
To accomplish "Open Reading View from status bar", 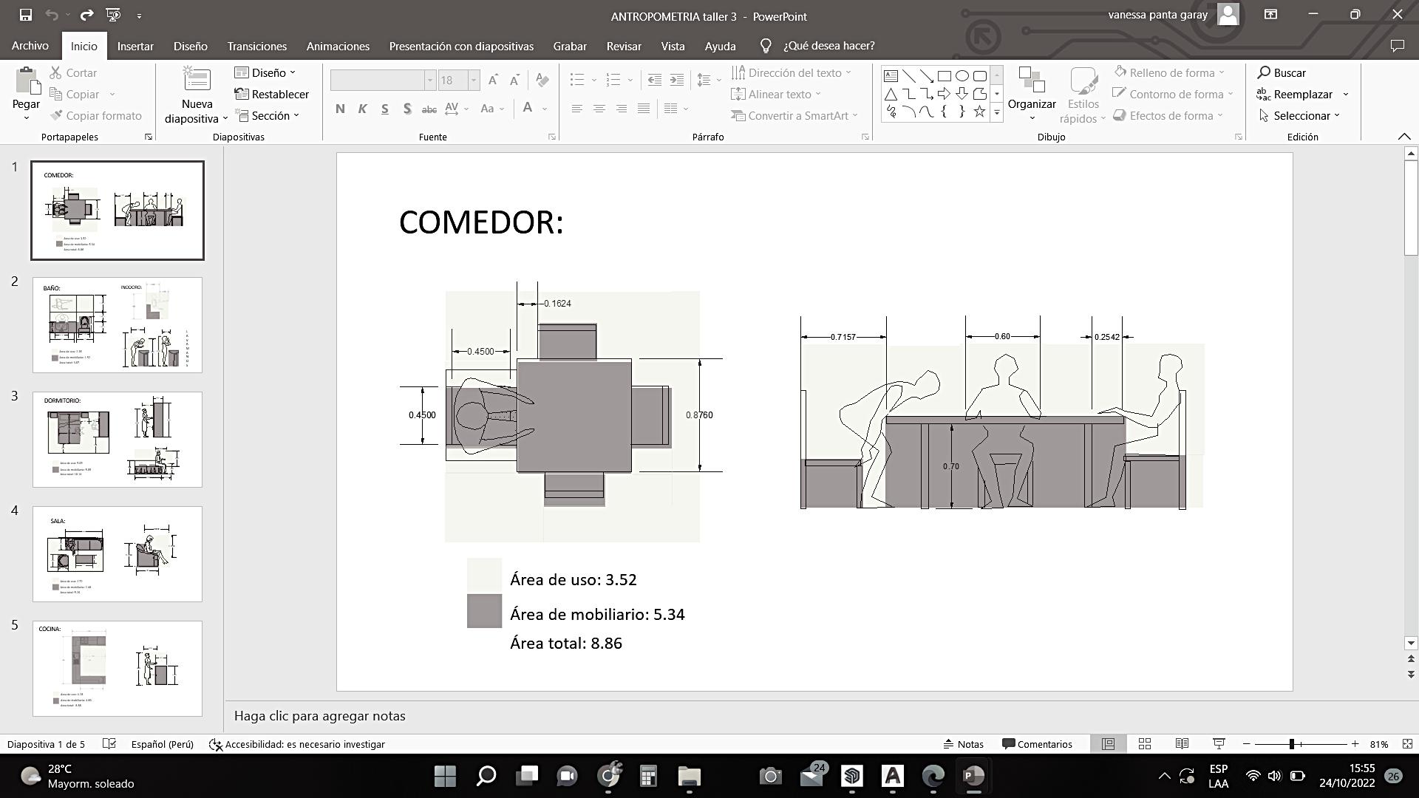I will [1181, 744].
